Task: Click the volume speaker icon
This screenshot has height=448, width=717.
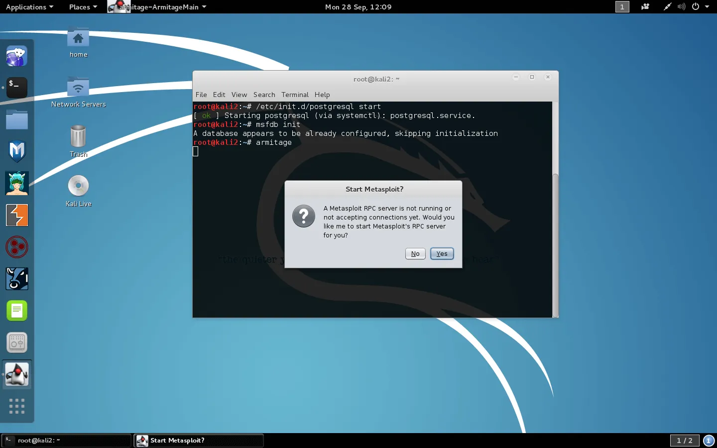Action: (681, 7)
